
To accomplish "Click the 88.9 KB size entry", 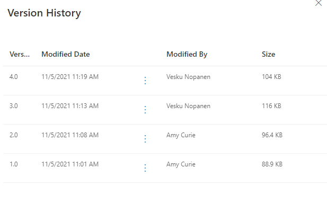I will 272,164.
